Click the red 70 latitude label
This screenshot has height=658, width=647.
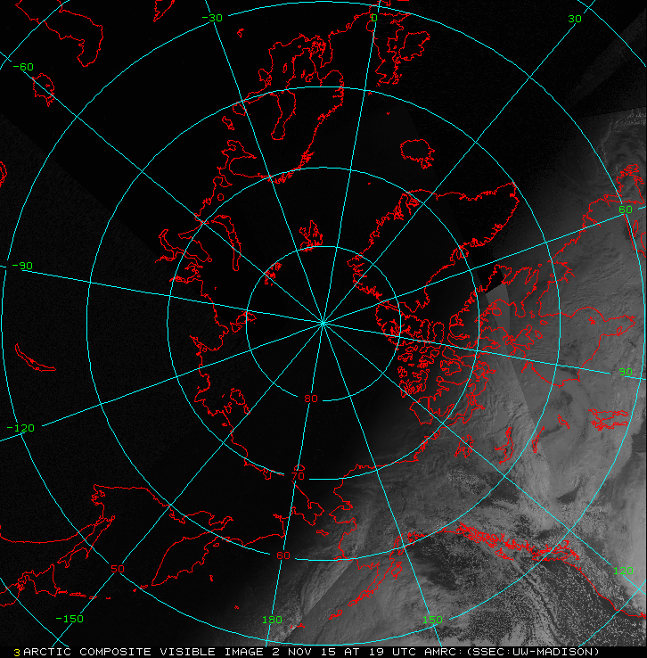[x=298, y=476]
